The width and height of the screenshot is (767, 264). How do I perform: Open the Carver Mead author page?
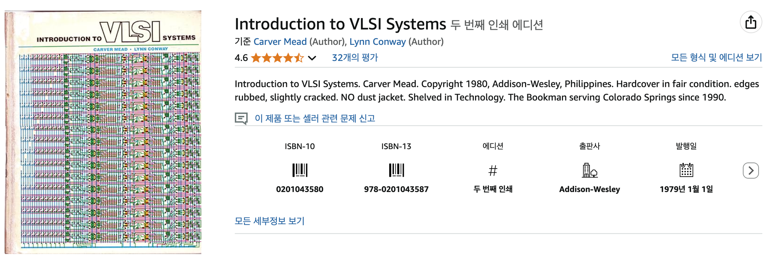click(280, 42)
